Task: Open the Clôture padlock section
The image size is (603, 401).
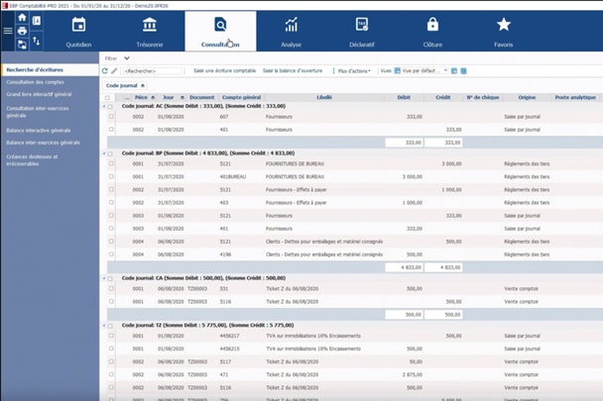Action: (x=431, y=30)
